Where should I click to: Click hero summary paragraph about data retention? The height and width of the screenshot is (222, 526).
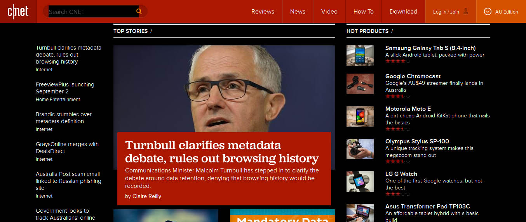(222, 178)
